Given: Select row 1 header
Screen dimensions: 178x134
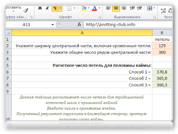Looking at the screenshot, I should tap(9, 39).
